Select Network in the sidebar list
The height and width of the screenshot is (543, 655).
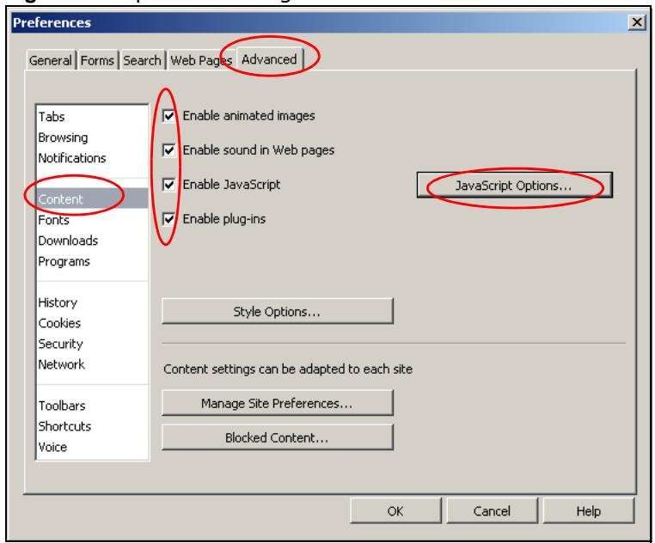[92, 364]
